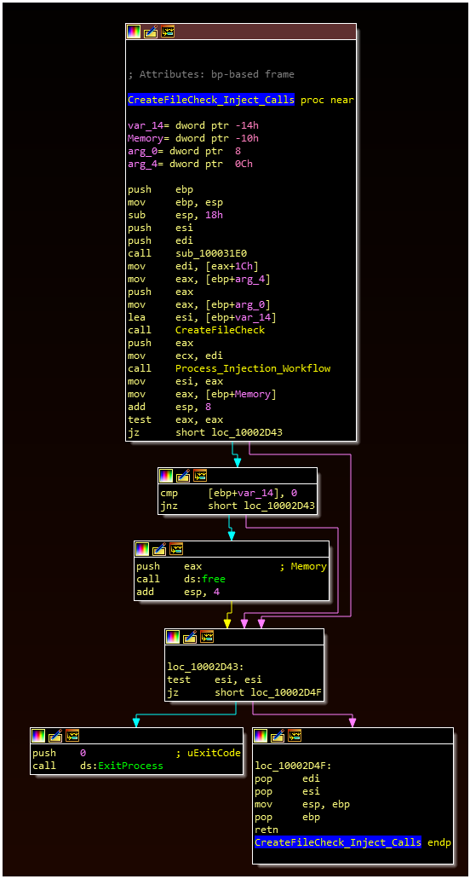Viewport: 470px width, 879px height.
Task: Click 'add esp, 4' instruction
Action: click(177, 593)
